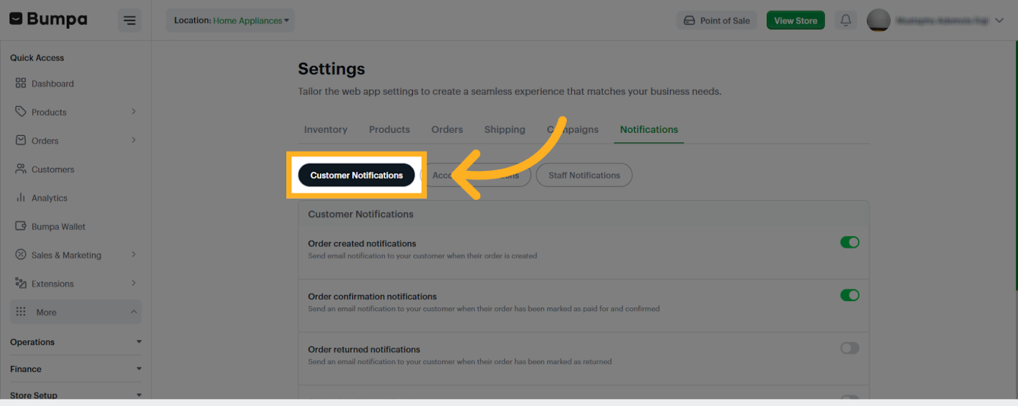
Task: Switch to the Shipping settings tab
Action: click(x=505, y=130)
